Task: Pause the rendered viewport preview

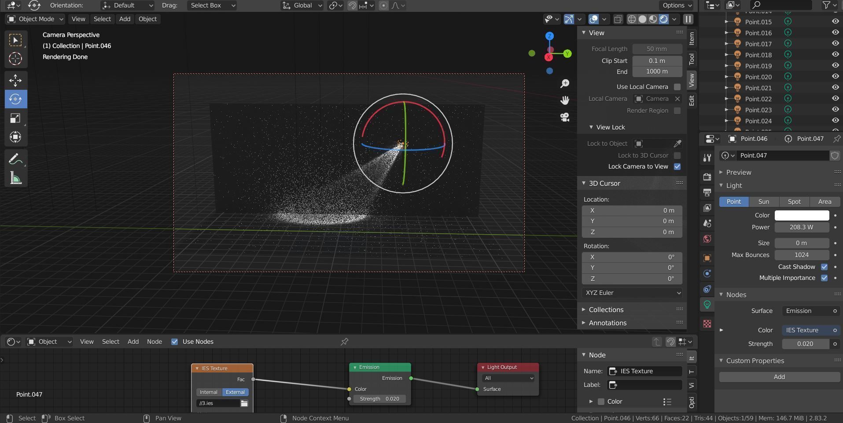Action: 688,19
